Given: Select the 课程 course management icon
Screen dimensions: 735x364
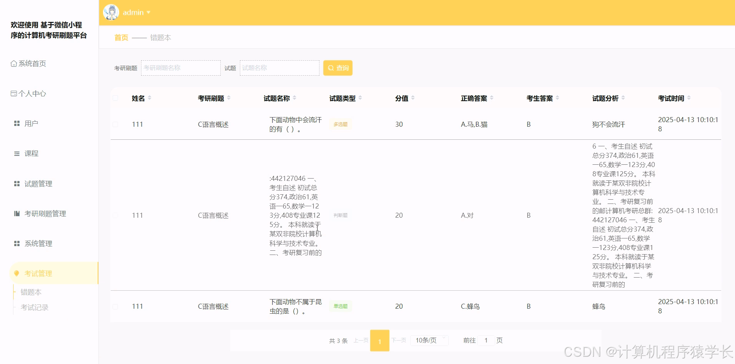Looking at the screenshot, I should pyautogui.click(x=17, y=153).
